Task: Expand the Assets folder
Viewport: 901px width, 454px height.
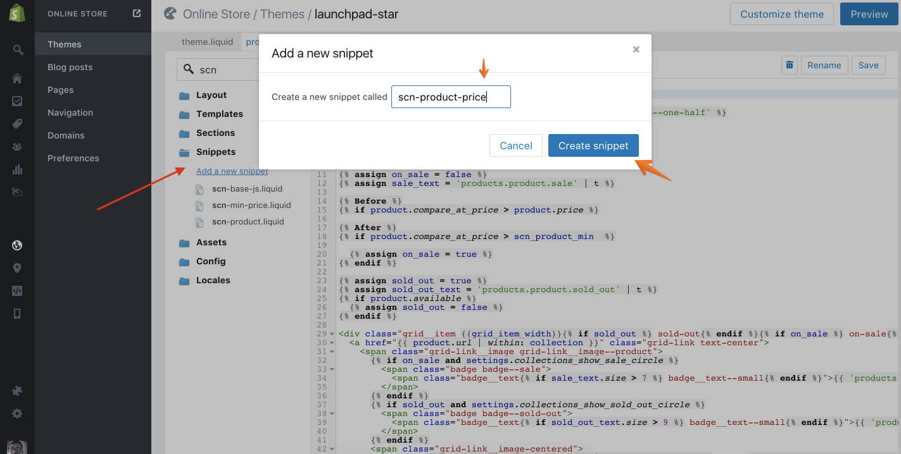Action: pyautogui.click(x=211, y=242)
